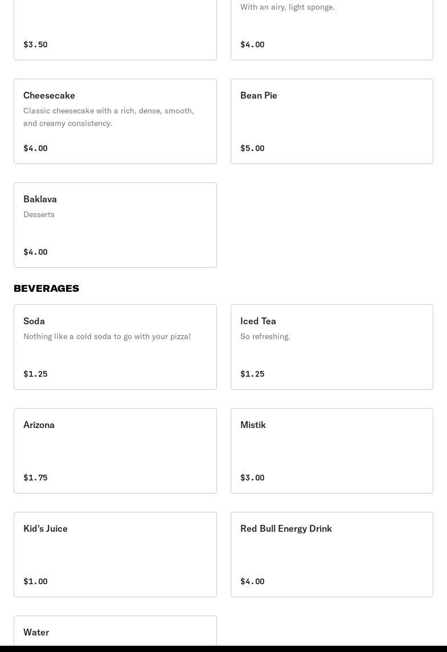The height and width of the screenshot is (652, 447).
Task: Open the Kid's Juice item
Action: coord(115,555)
